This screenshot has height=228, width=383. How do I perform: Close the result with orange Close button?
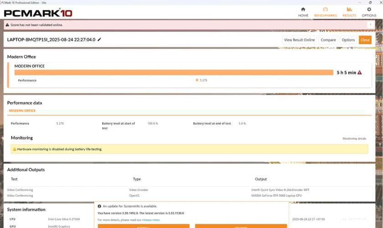(365, 40)
